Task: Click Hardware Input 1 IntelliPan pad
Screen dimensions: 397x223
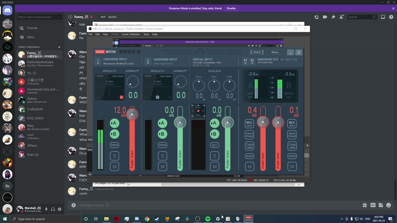Action: (110, 87)
